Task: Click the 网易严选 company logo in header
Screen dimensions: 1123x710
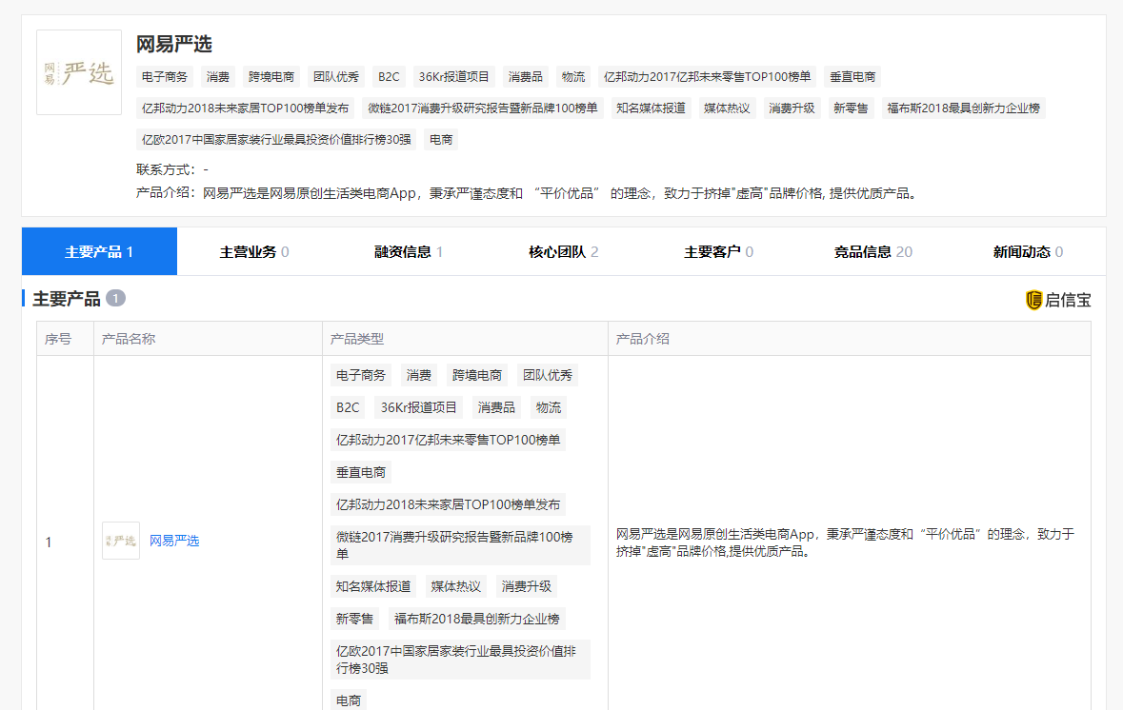Action: tap(79, 72)
